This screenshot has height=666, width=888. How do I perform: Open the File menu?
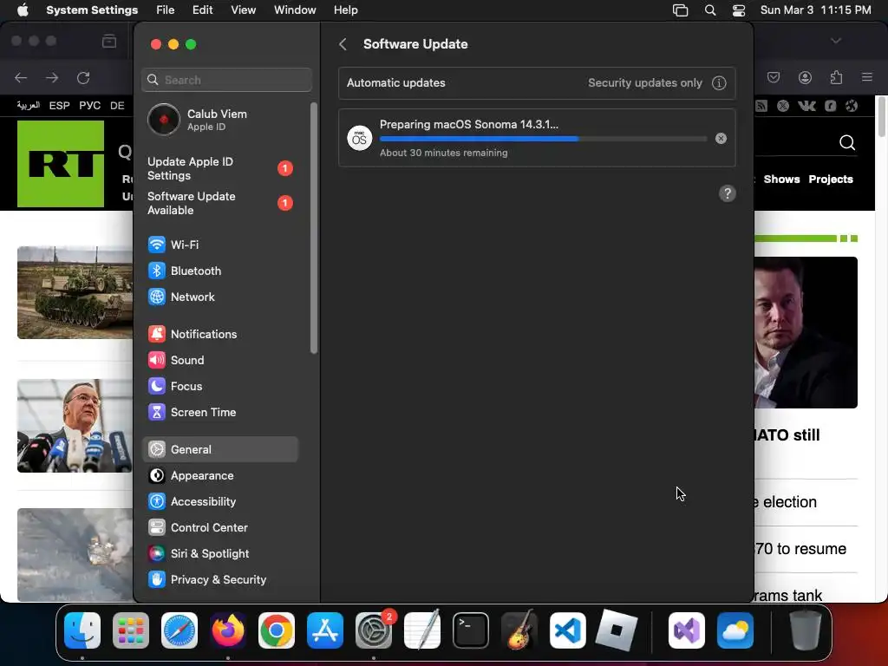(x=166, y=10)
